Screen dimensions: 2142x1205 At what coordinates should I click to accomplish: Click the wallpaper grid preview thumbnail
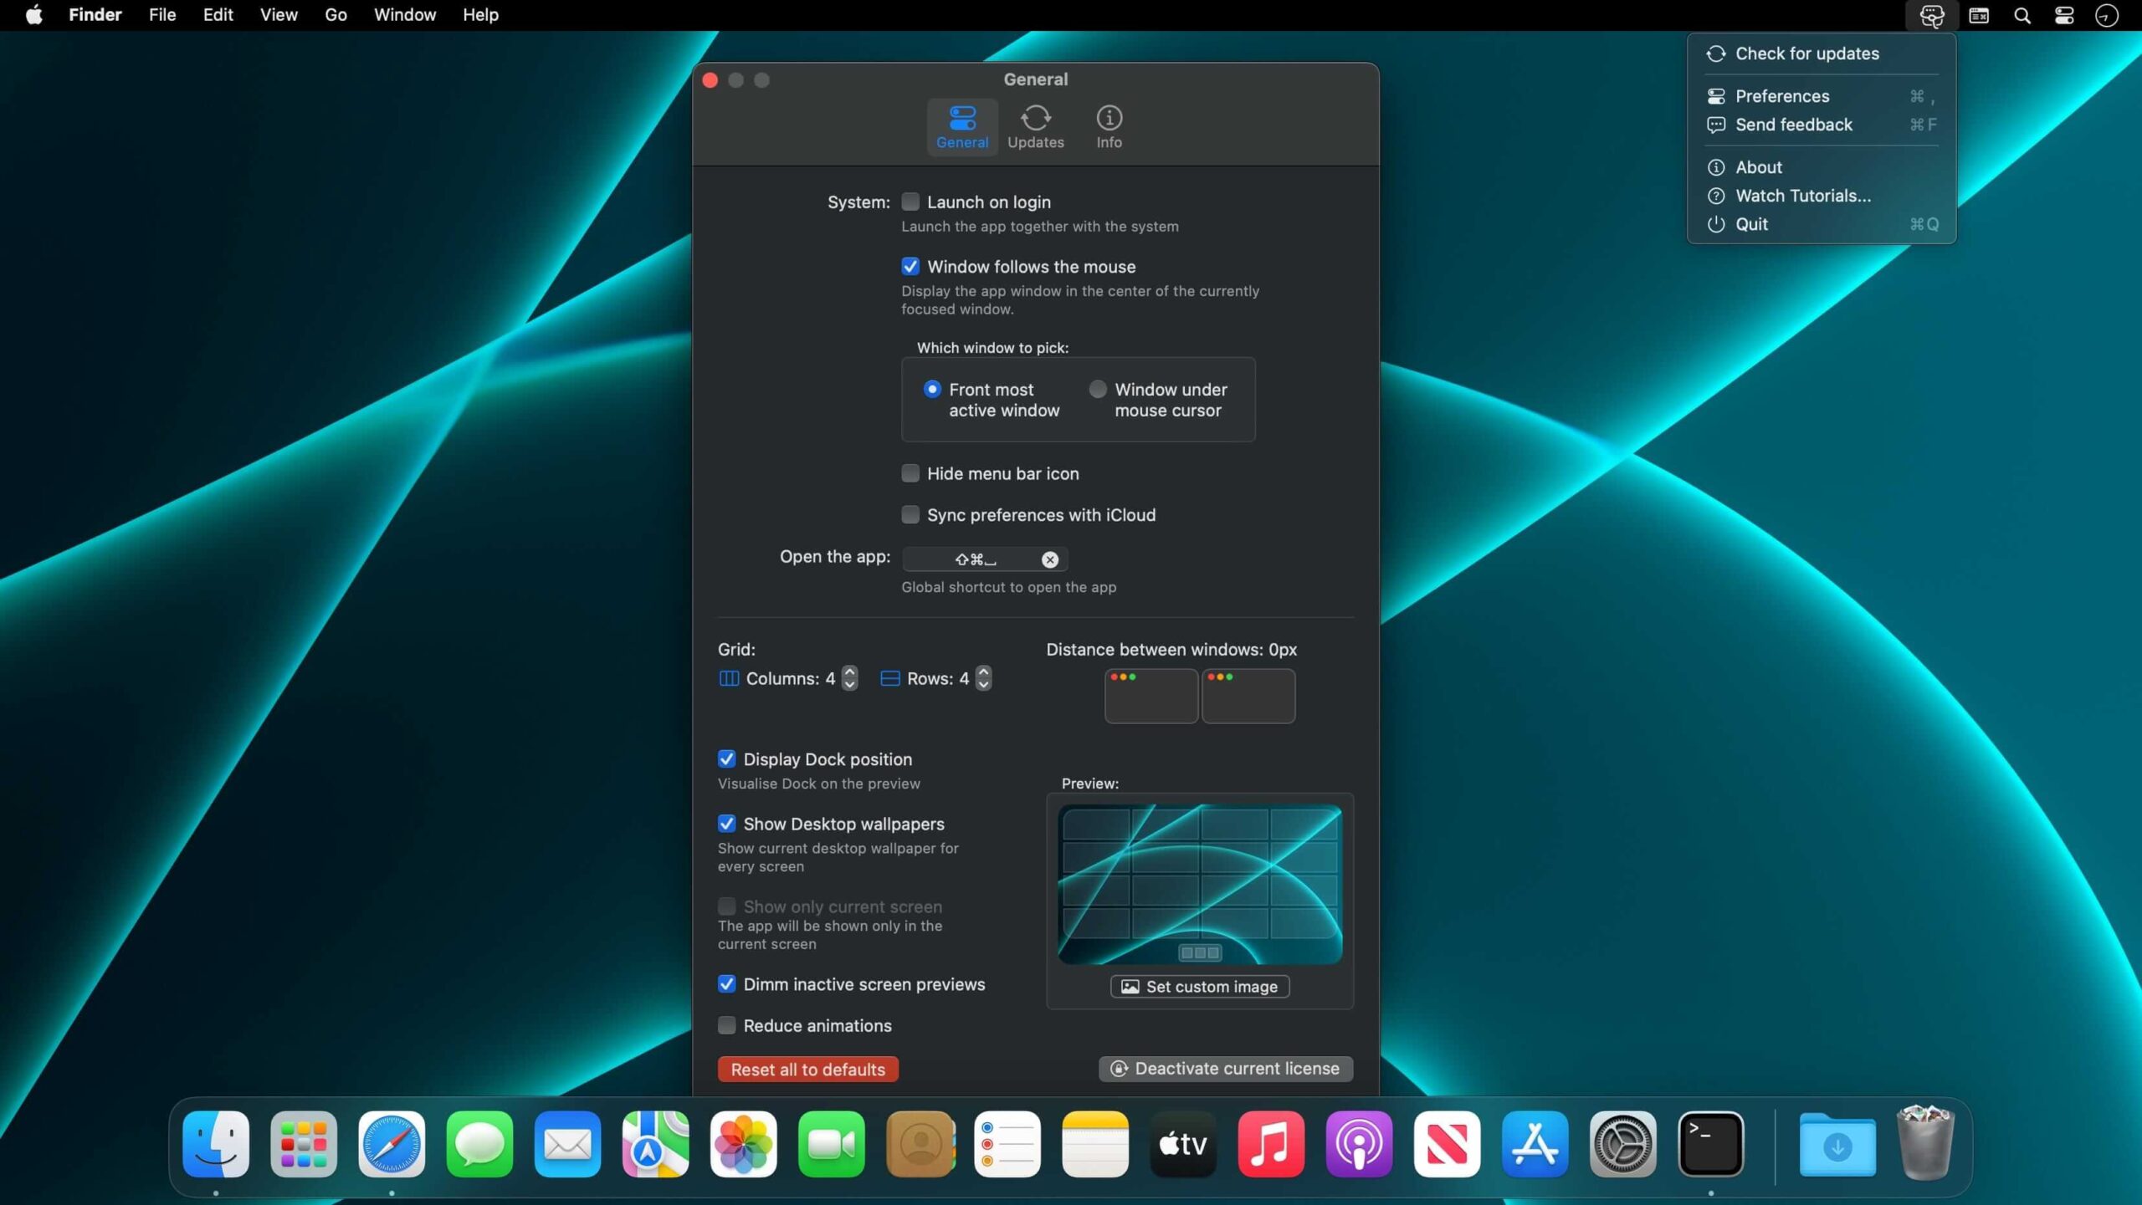(x=1199, y=883)
